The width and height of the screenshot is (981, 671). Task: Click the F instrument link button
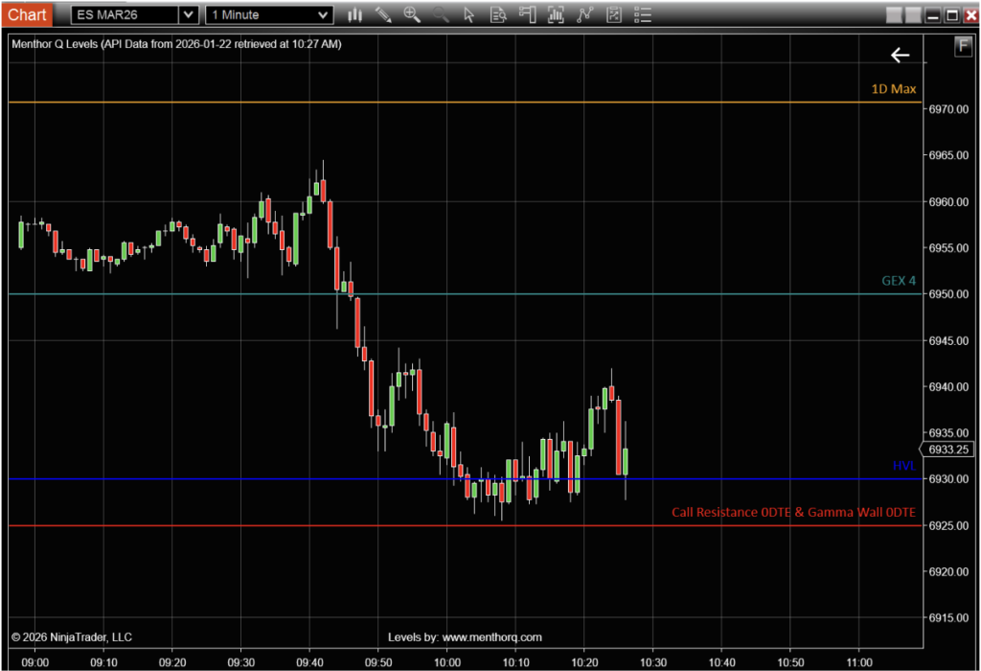tap(964, 47)
